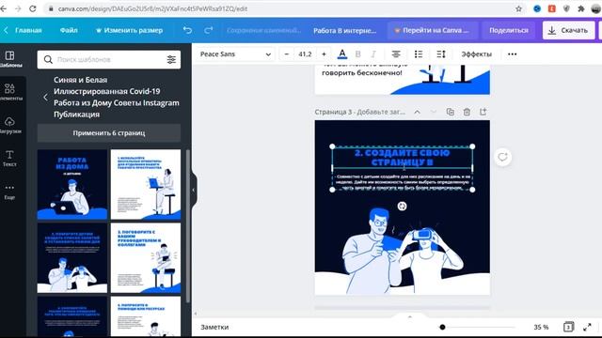Click the rotate handle below text box
Viewport: 602px width, 338px height.
coord(402,207)
